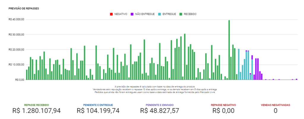Select the R$ 48.827,57 value

(160, 111)
